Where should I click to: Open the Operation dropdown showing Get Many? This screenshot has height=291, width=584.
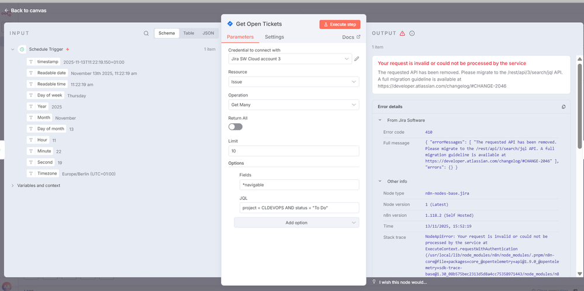(x=293, y=105)
